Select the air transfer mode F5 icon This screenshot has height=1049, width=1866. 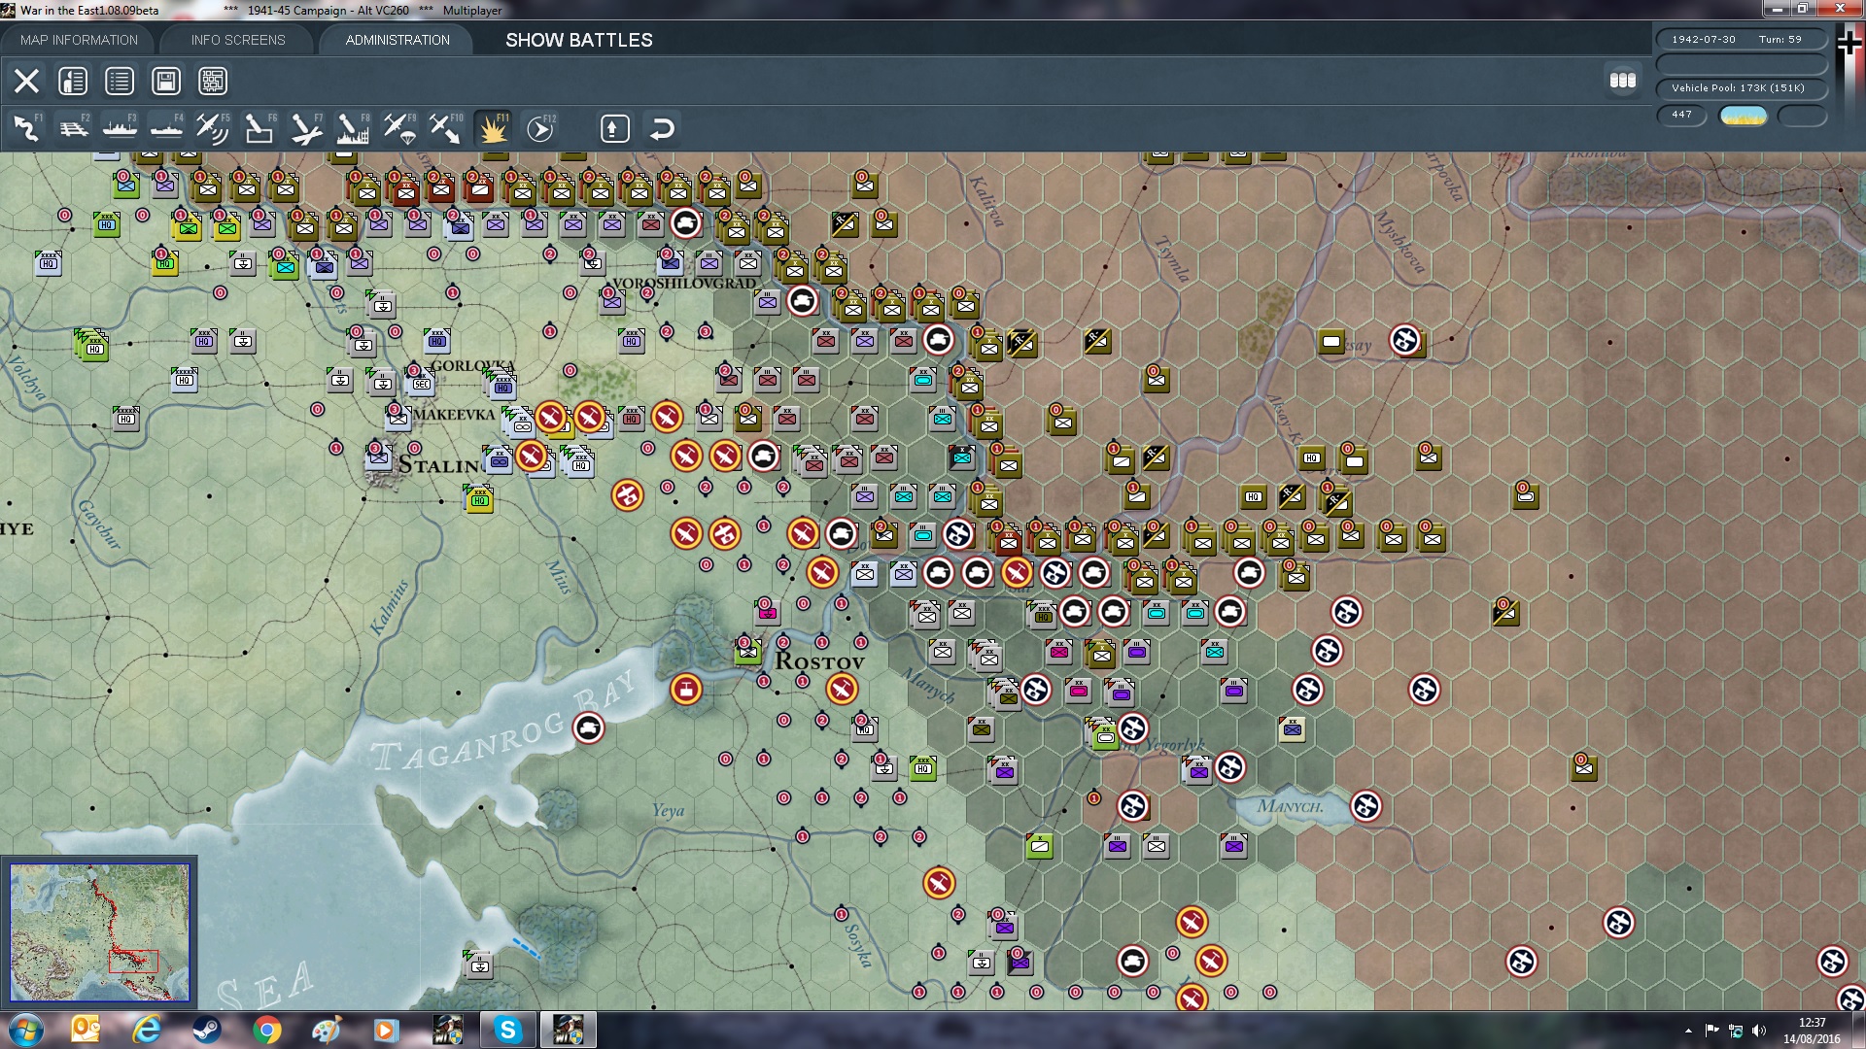tap(213, 127)
